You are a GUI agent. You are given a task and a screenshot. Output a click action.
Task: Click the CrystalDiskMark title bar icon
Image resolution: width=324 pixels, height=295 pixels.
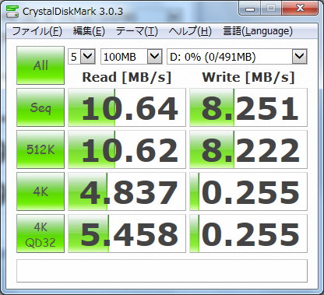(12, 11)
